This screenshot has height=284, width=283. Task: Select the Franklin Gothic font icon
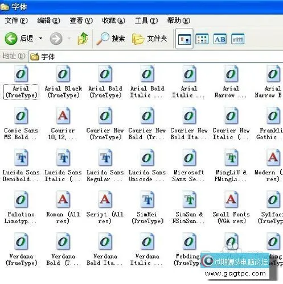273,115
